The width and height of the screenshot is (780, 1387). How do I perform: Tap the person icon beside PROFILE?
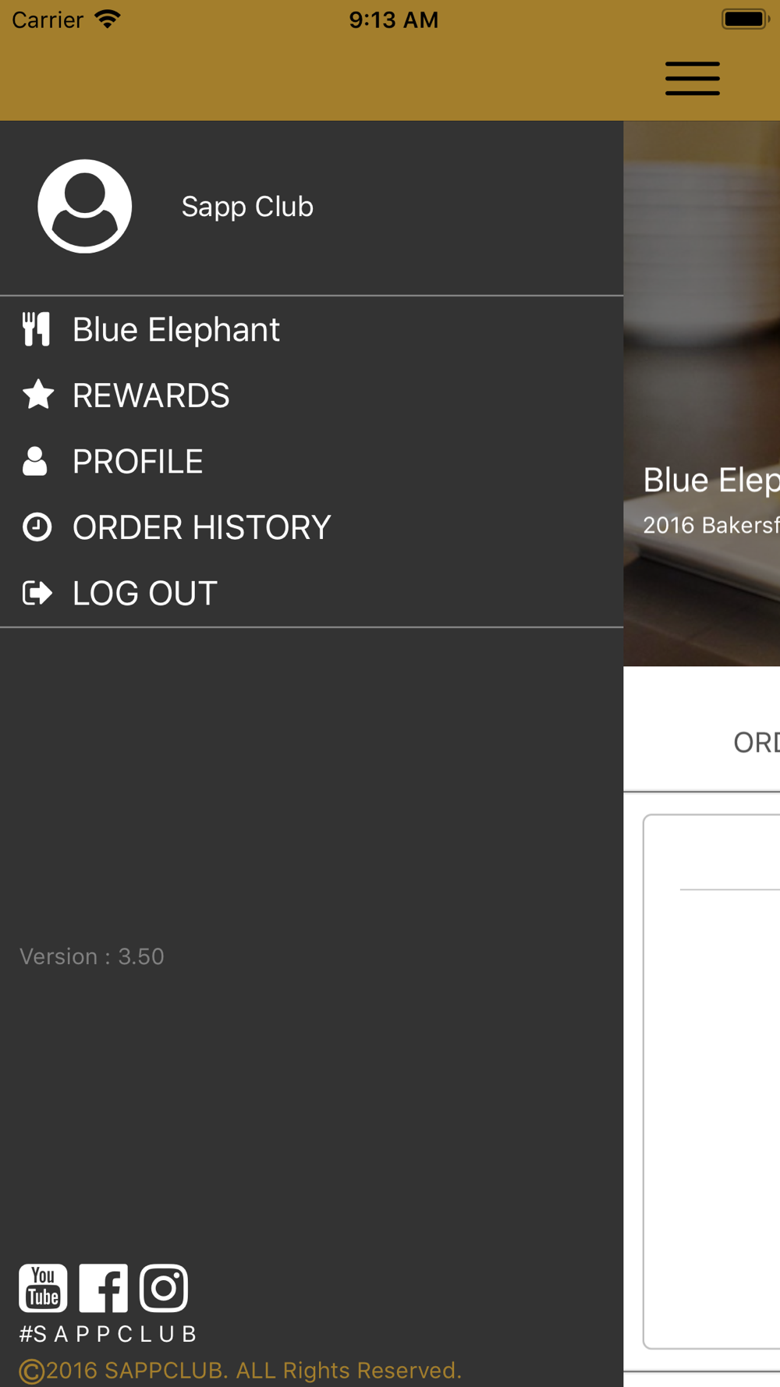34,461
